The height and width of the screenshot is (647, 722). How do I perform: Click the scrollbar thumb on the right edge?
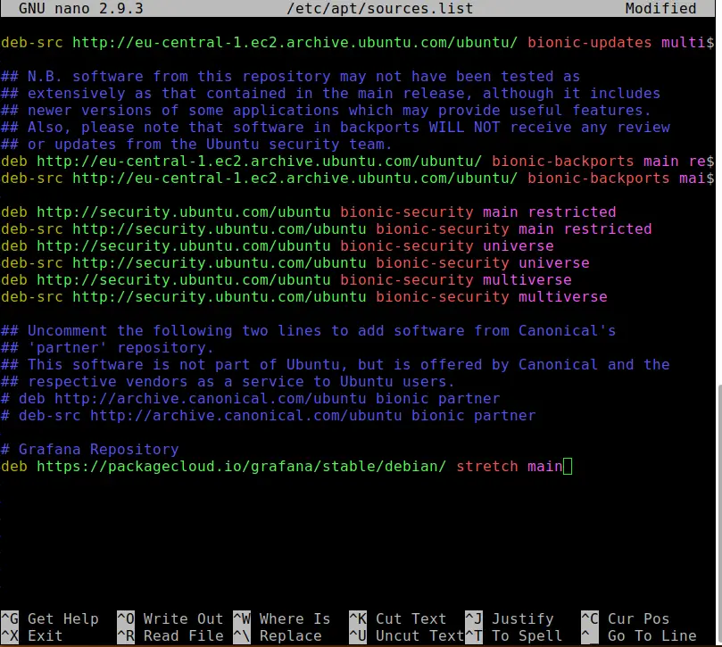pyautogui.click(x=718, y=513)
